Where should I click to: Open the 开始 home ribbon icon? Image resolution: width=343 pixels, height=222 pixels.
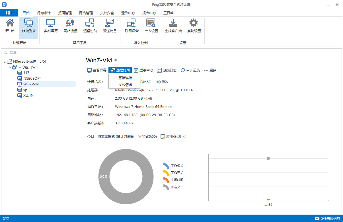10,26
